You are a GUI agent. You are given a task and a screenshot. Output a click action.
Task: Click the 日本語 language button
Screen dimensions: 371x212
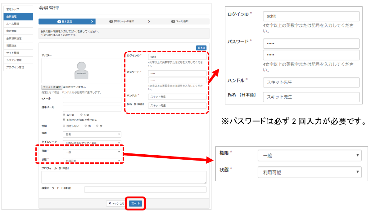tap(201, 48)
